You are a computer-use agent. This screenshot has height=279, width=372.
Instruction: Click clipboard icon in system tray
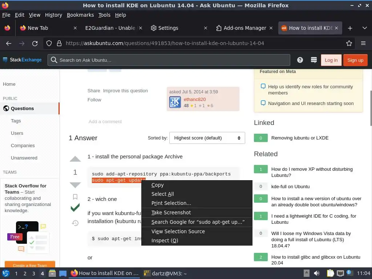click(330, 273)
